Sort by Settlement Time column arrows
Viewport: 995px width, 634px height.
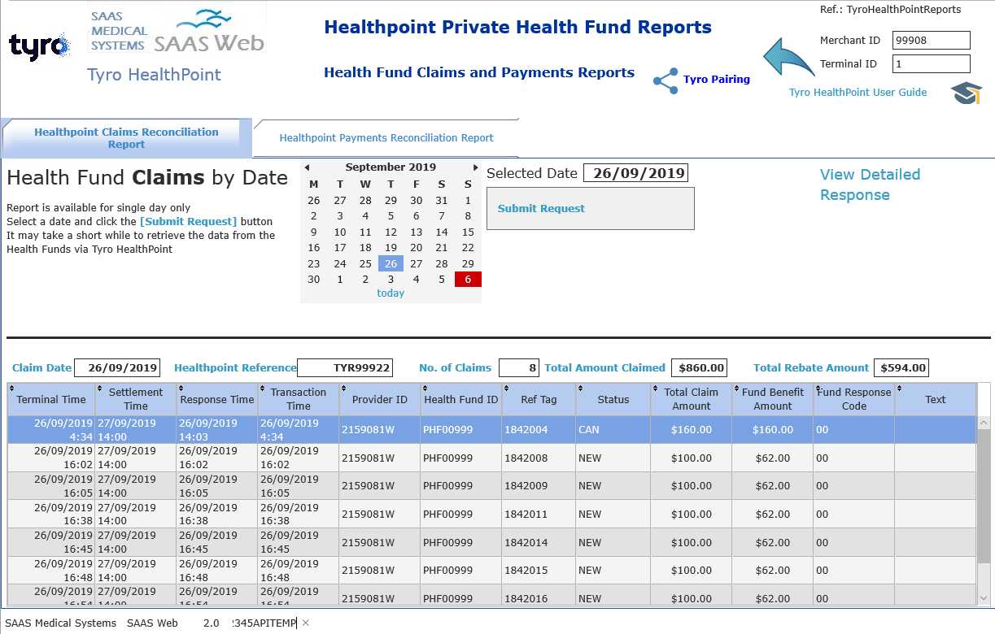click(100, 389)
